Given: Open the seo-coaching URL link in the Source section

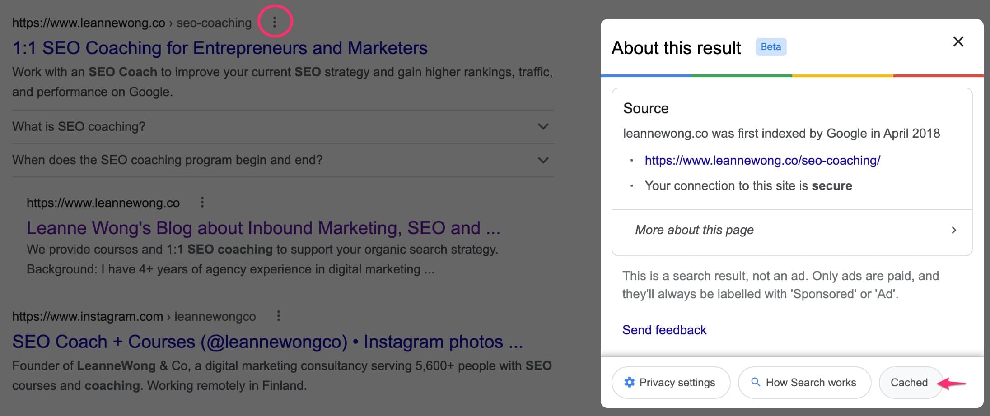Looking at the screenshot, I should [762, 161].
